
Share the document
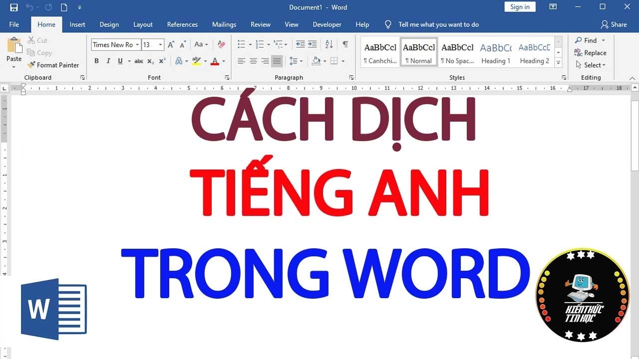(x=614, y=24)
